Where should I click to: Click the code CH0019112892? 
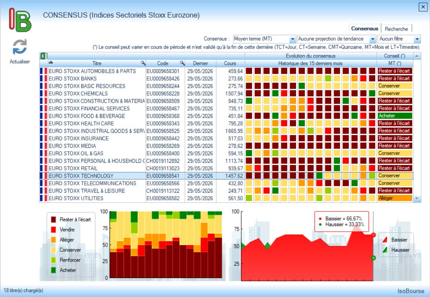click(x=163, y=161)
